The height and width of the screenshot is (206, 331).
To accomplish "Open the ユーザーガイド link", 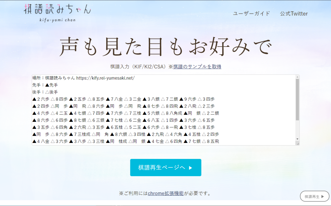I will click(x=251, y=14).
